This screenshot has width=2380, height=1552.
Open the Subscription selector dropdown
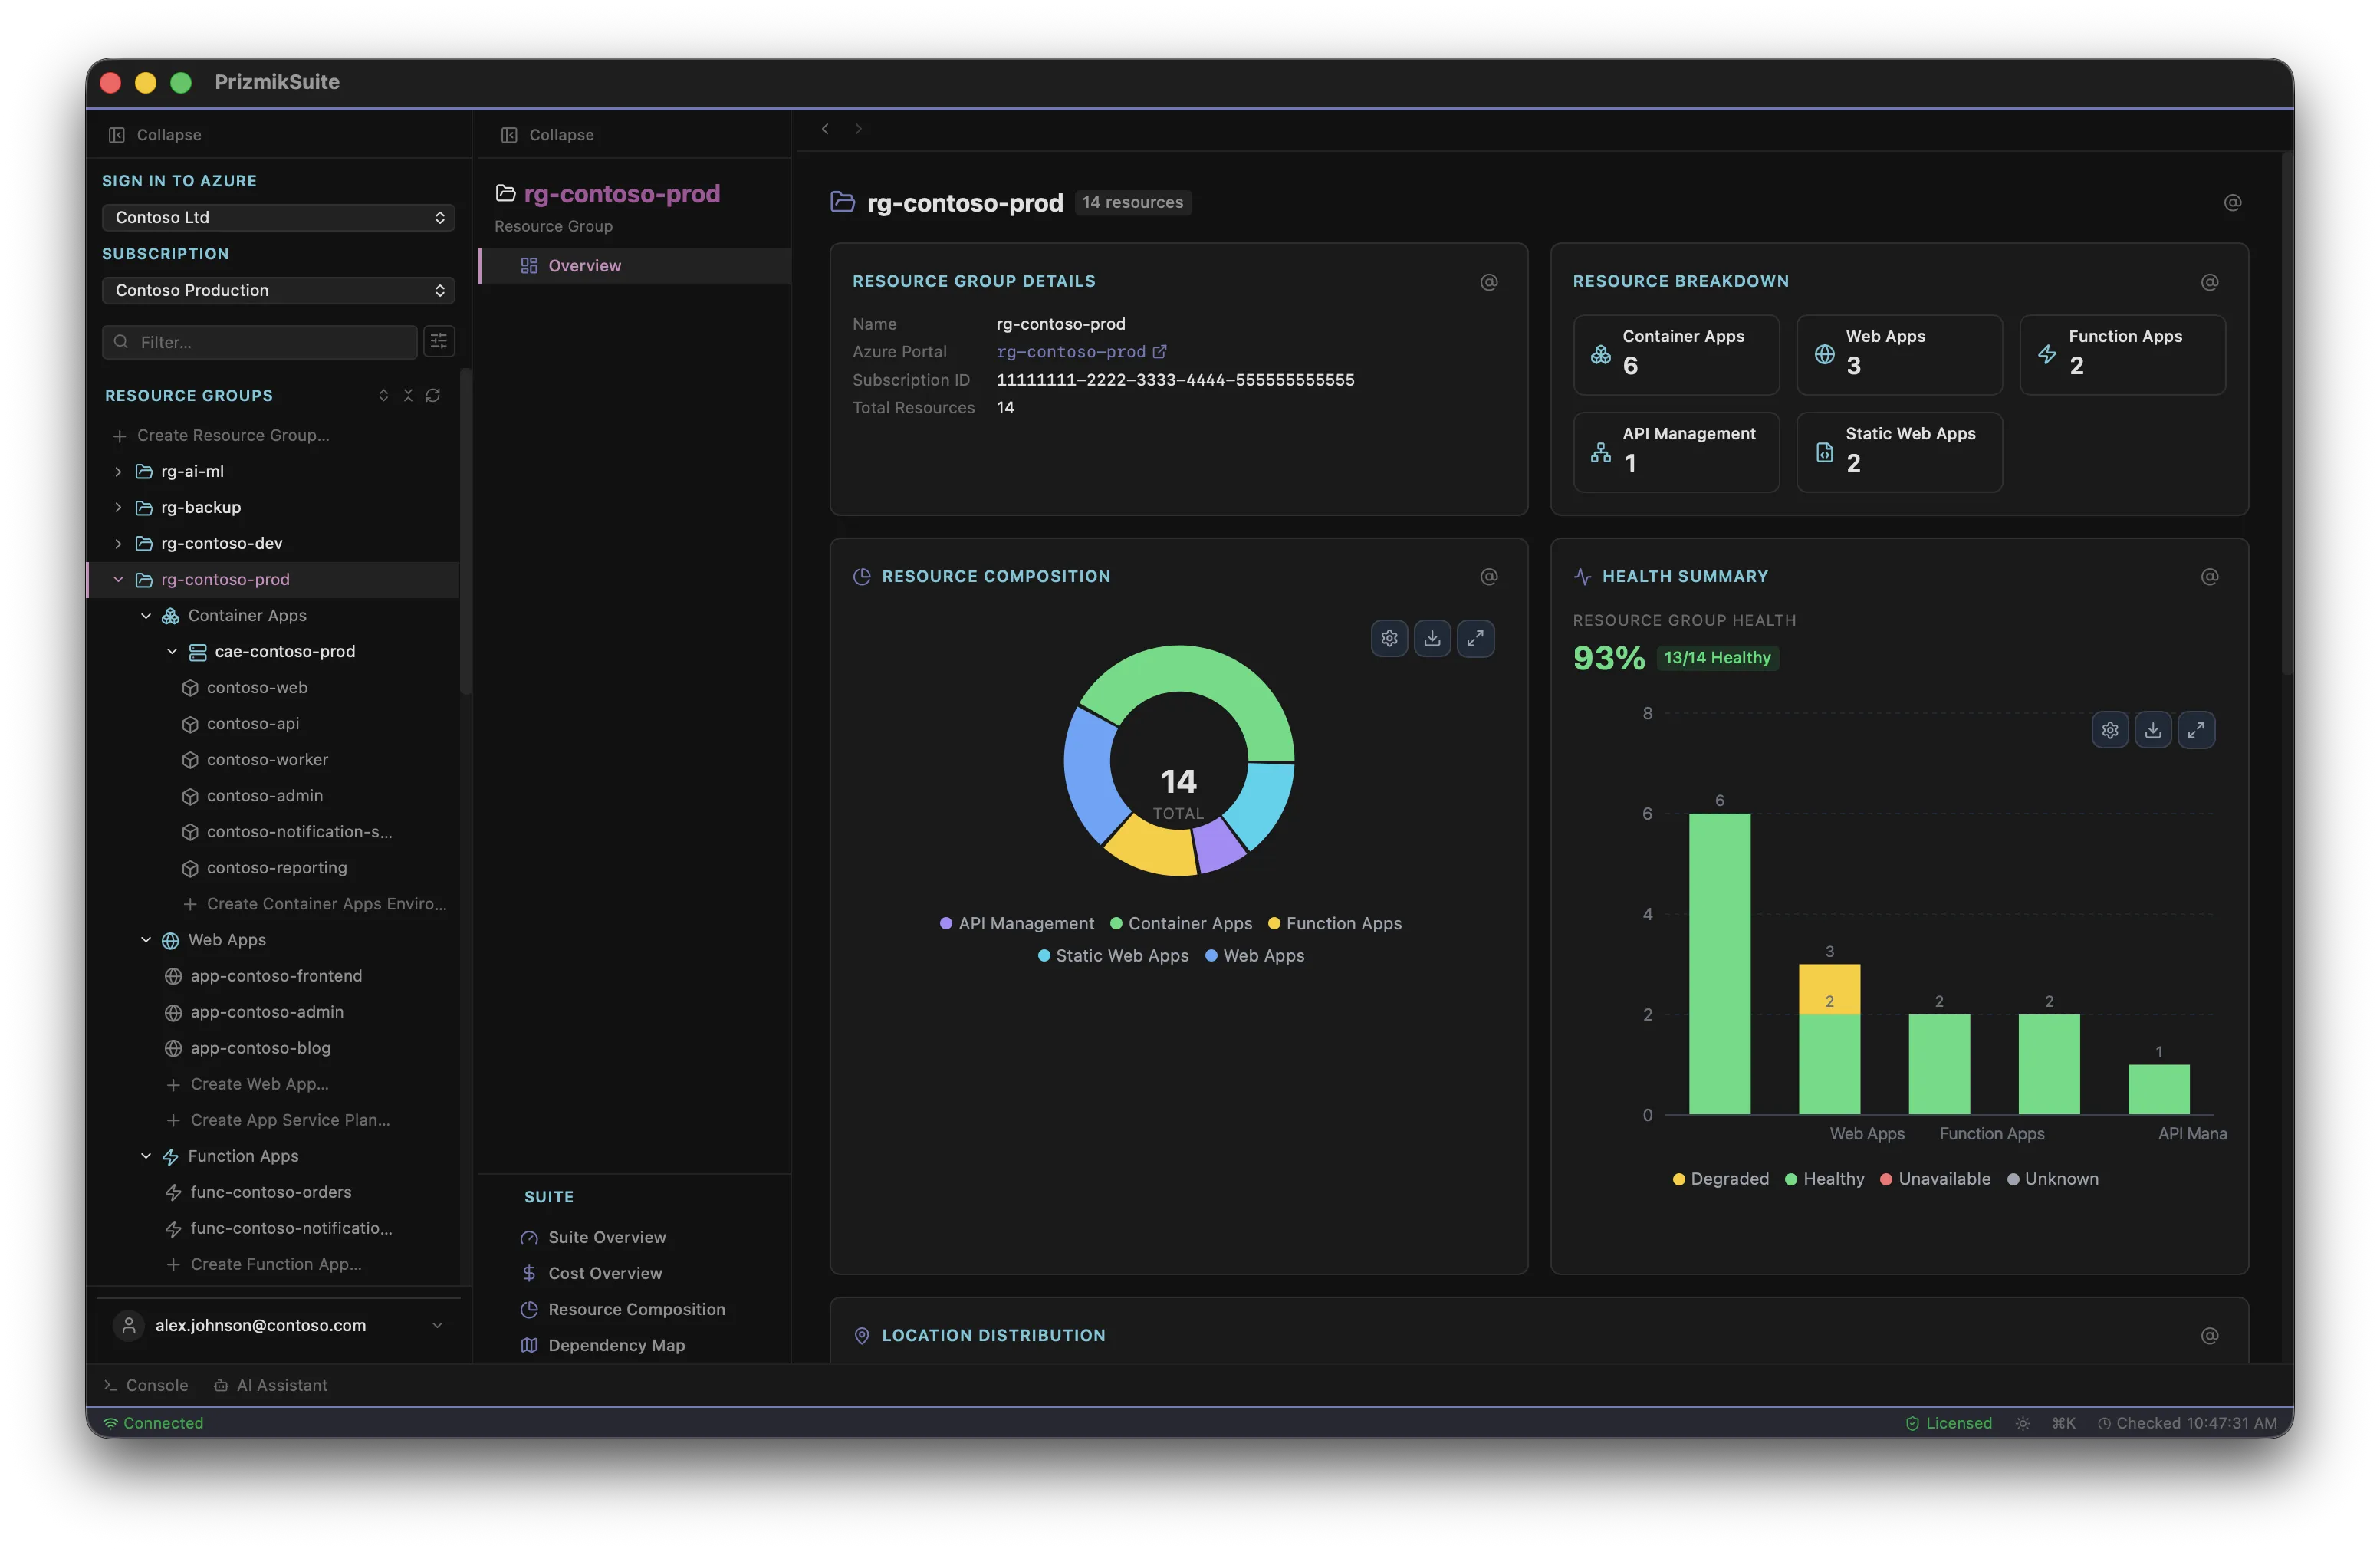278,290
